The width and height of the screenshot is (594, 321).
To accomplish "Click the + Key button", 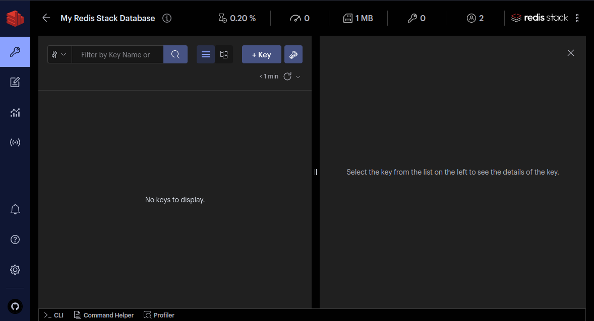I will 261,54.
